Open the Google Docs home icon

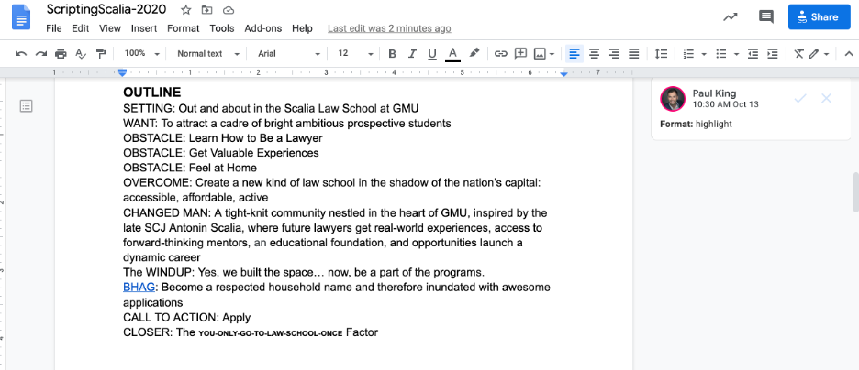pos(20,18)
